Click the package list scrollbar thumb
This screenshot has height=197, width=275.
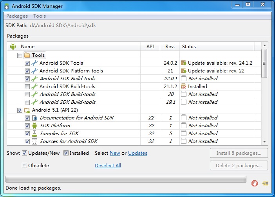tap(264, 63)
